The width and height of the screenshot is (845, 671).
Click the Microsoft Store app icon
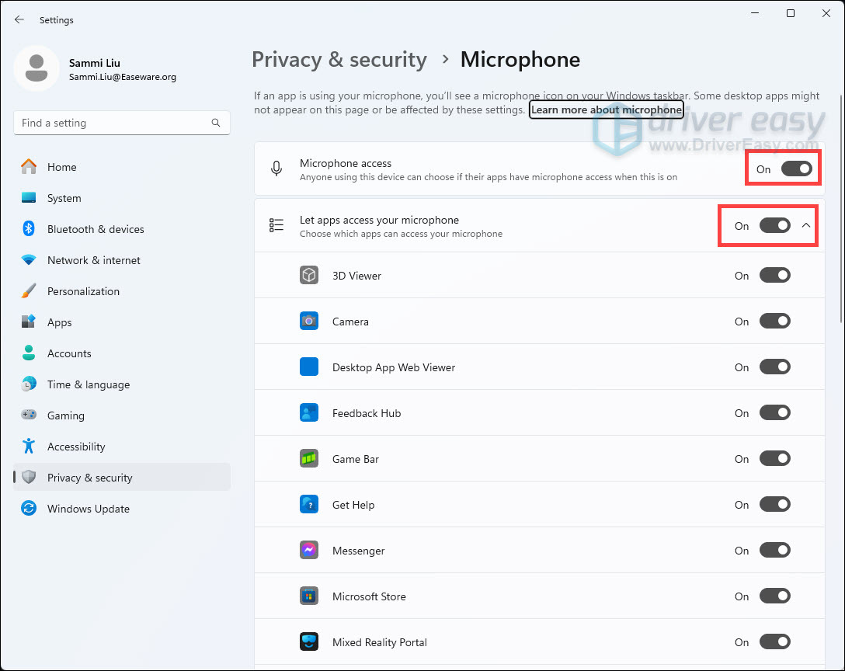coord(309,596)
